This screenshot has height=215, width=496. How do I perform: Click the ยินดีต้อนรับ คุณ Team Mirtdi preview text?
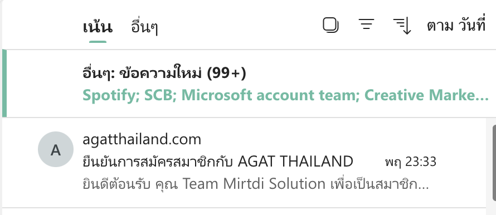coord(255,184)
